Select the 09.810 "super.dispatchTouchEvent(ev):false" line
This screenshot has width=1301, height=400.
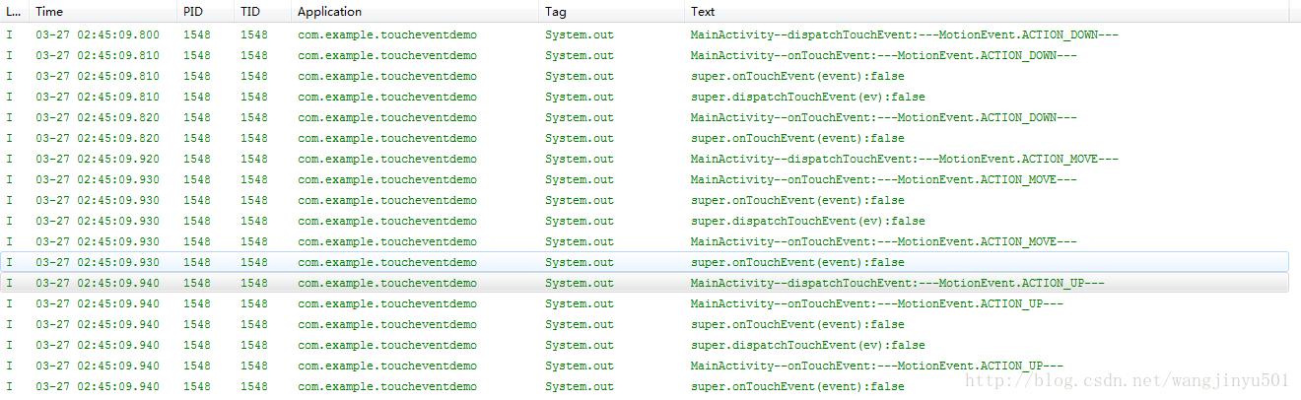(x=645, y=97)
